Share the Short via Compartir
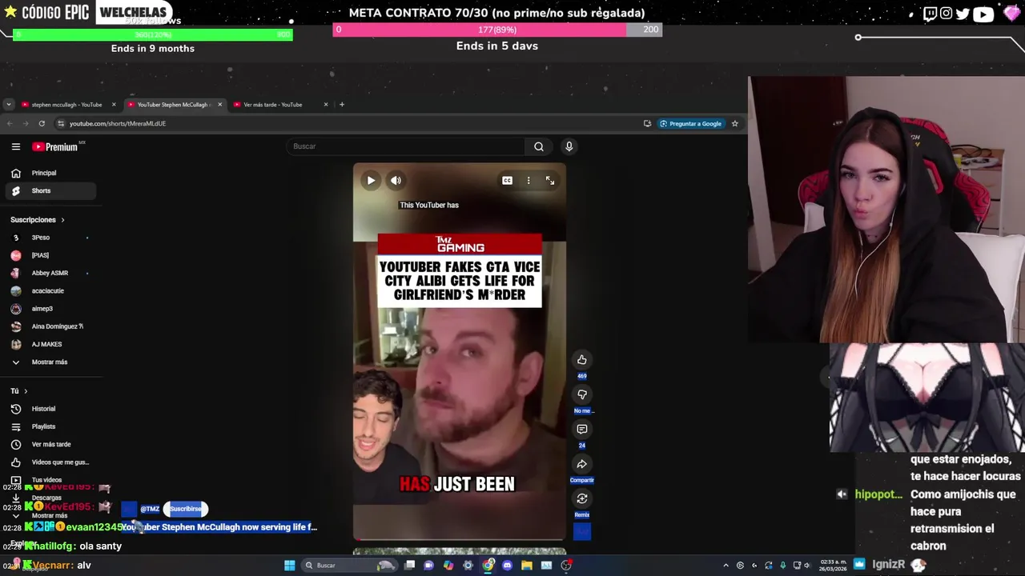The width and height of the screenshot is (1025, 576). (582, 464)
